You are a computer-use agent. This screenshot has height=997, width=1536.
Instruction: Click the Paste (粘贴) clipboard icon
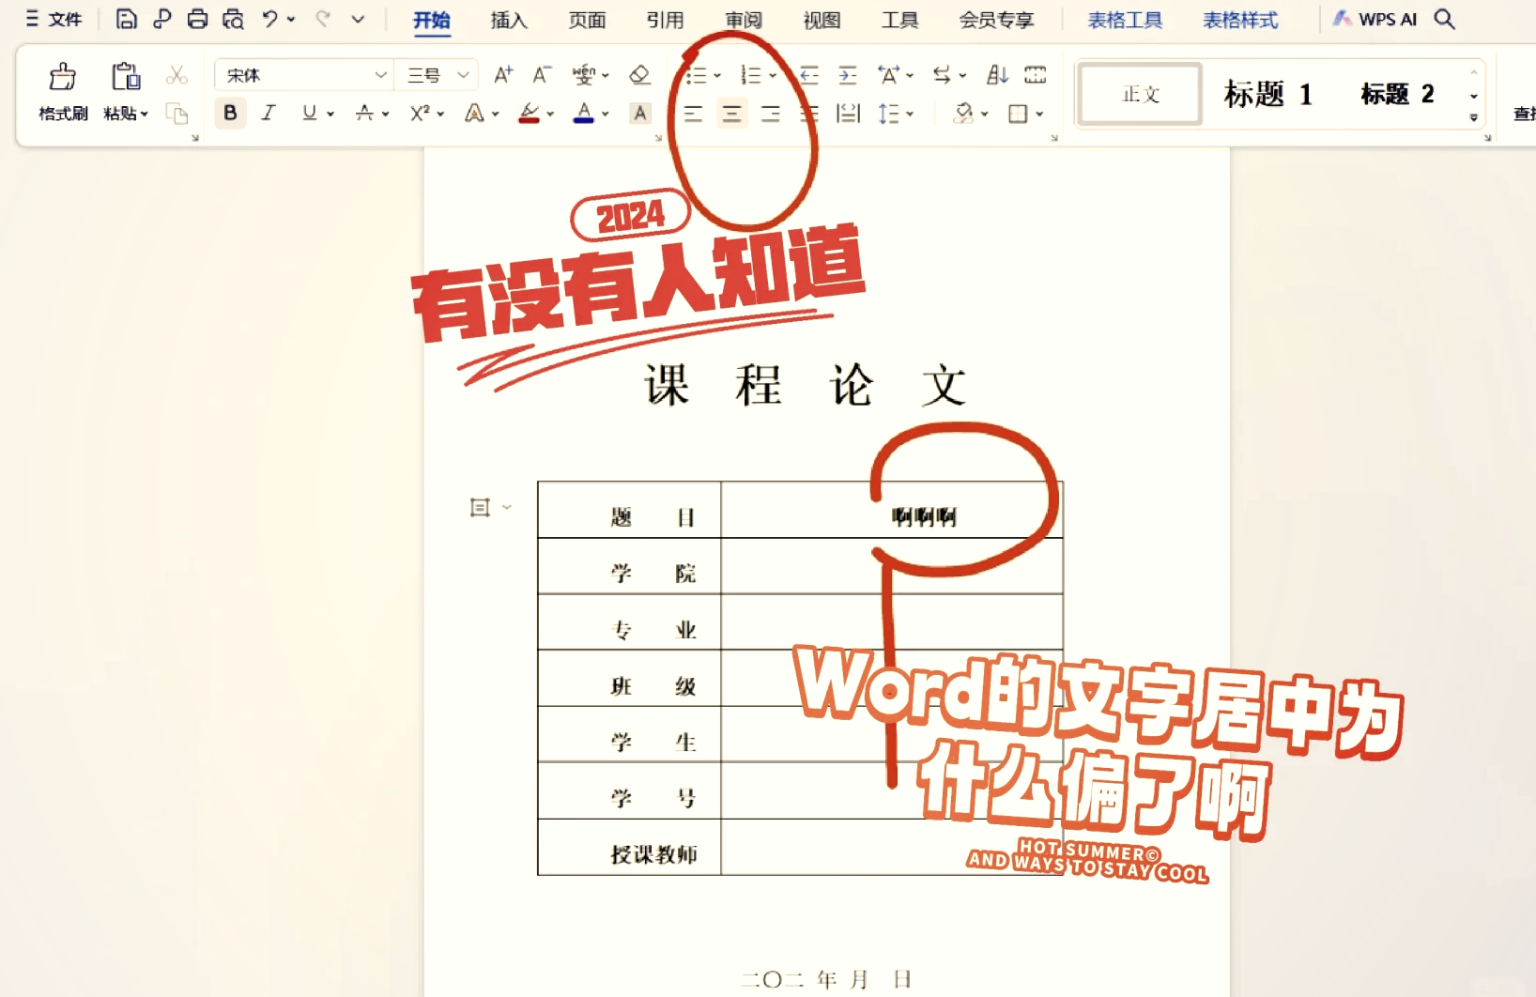pos(126,77)
